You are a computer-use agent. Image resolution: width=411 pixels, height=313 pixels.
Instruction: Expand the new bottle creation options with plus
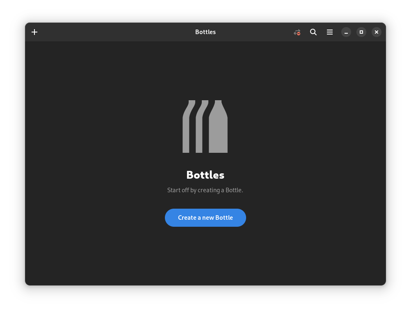click(x=34, y=32)
